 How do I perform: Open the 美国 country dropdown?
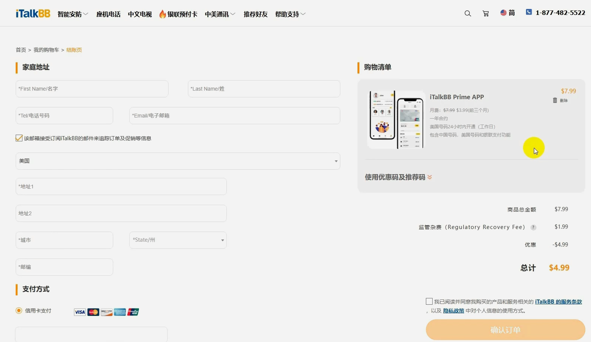click(x=178, y=161)
